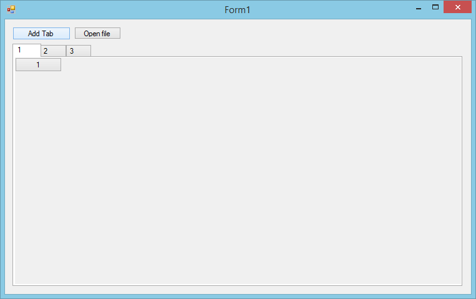Select tab labeled 1
Screen dimensions: 476x299
coord(27,50)
